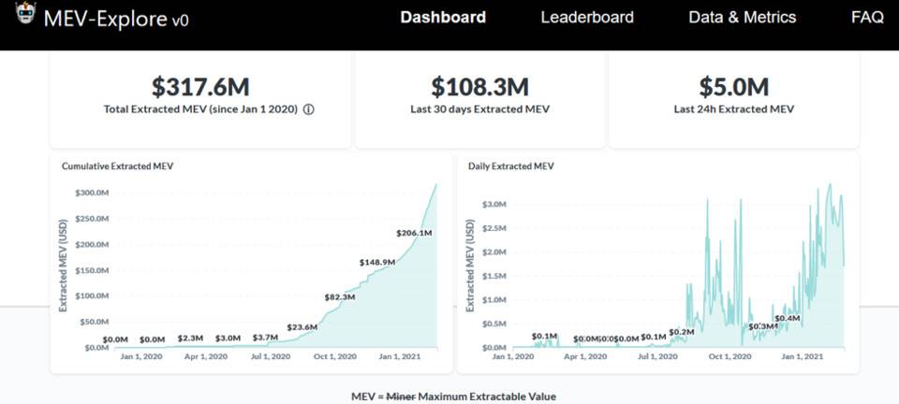This screenshot has width=899, height=404.
Task: Click the Daily Extracted MEV chart title
Action: [x=510, y=166]
